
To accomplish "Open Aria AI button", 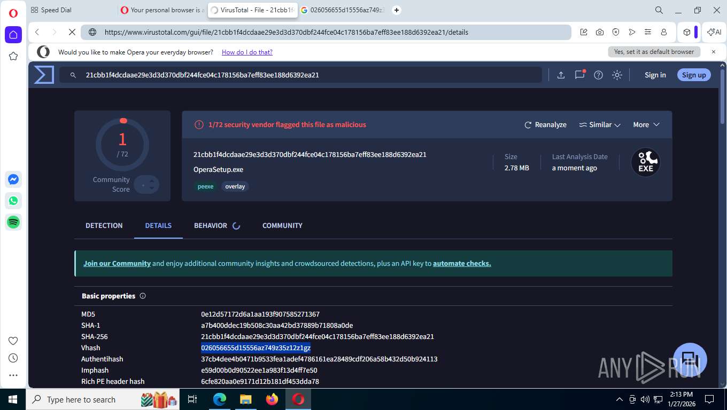I will [714, 32].
